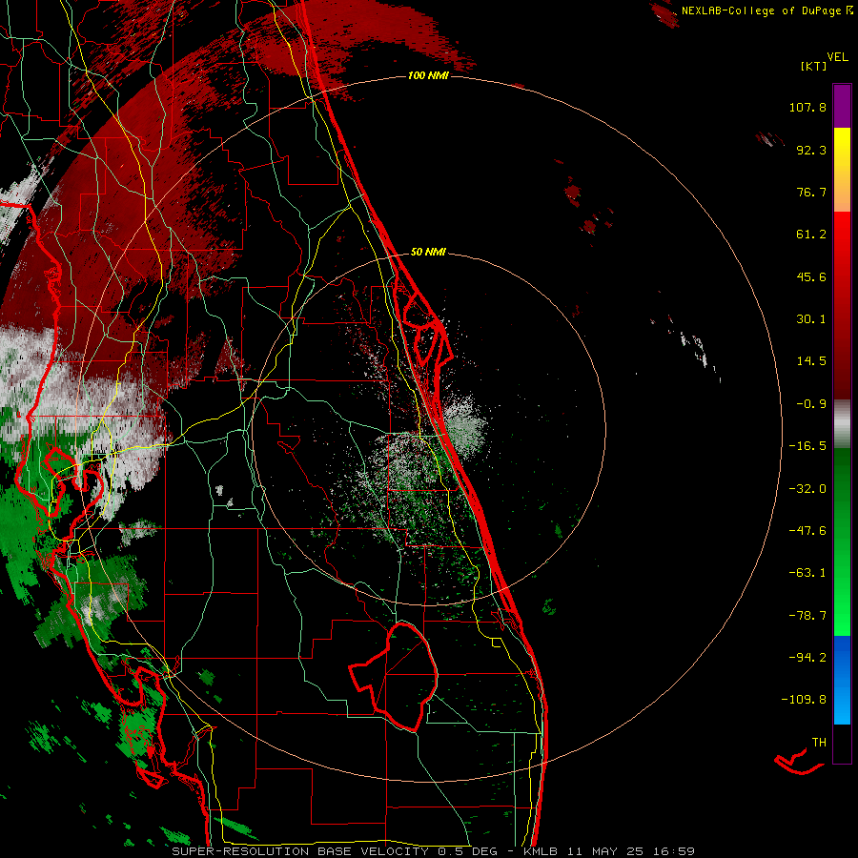This screenshot has width=858, height=858.
Task: Select the -94.2 legend value
Action: (x=807, y=657)
